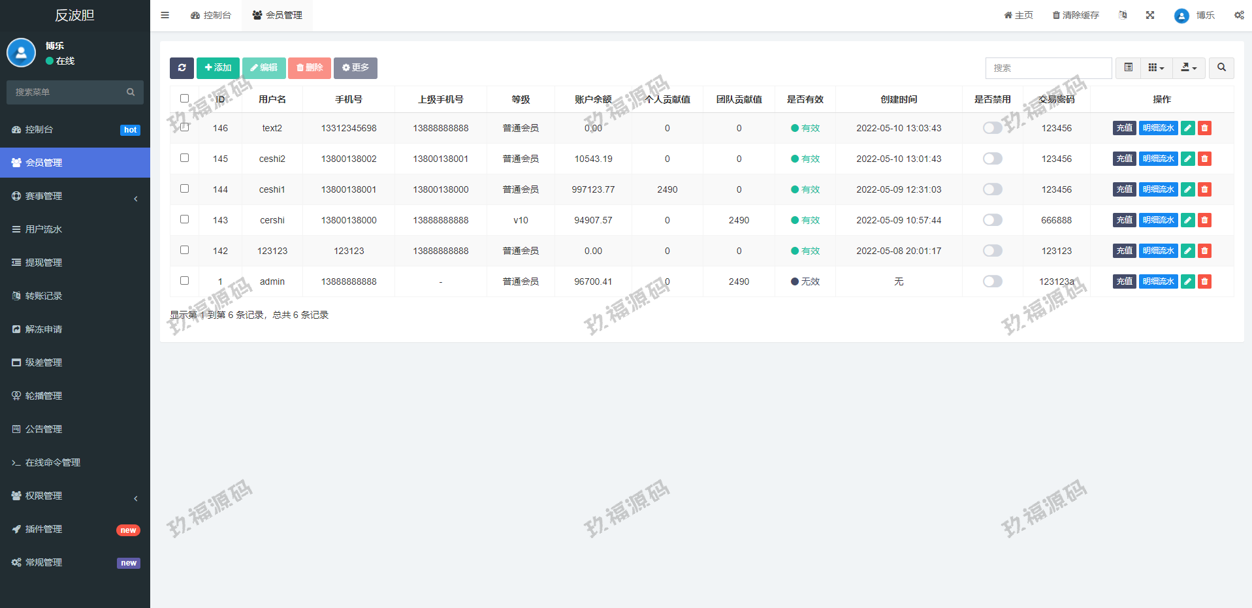Click 充值 button for ceshi1
This screenshot has width=1252, height=608.
[x=1124, y=189]
